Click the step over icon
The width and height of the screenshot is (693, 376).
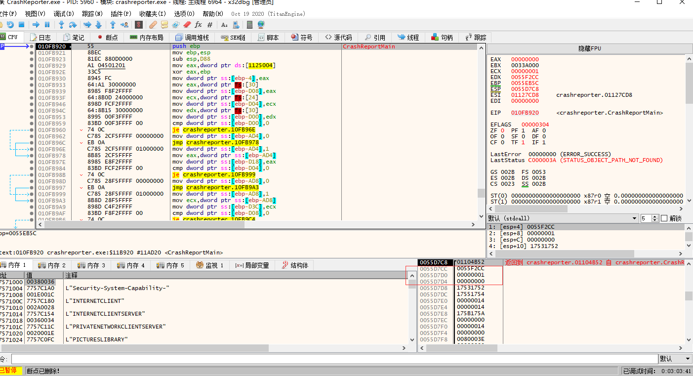[x=73, y=25]
